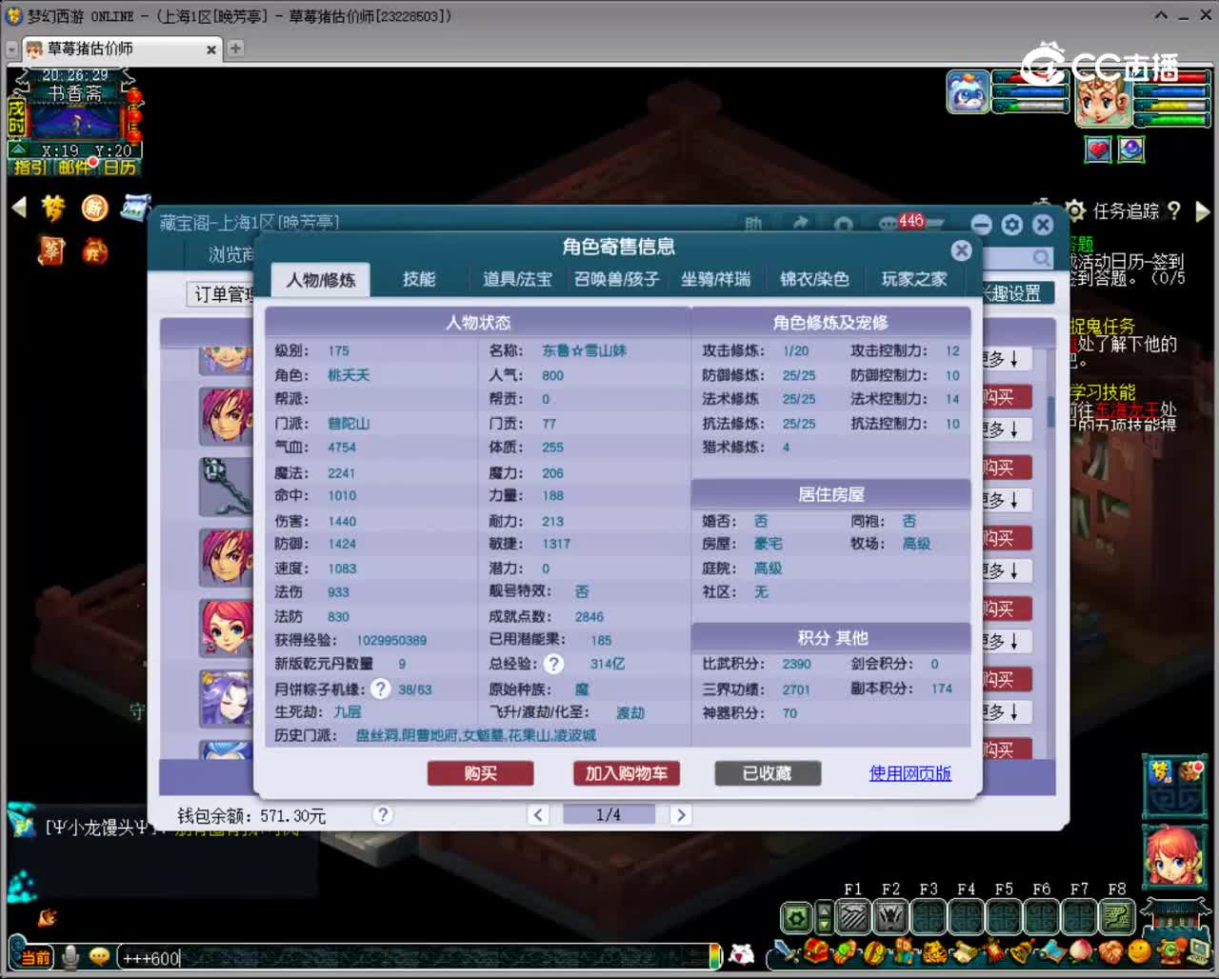Click the F1 skill slot
Screen dimensions: 1219x979
tap(853, 917)
